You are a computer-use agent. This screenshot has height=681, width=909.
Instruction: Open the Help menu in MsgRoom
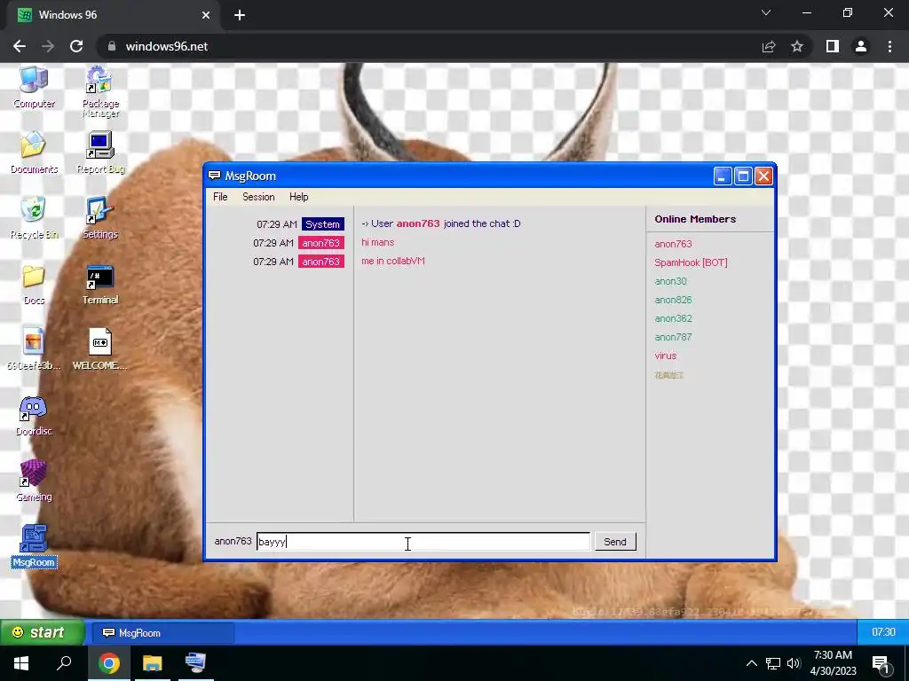click(298, 197)
